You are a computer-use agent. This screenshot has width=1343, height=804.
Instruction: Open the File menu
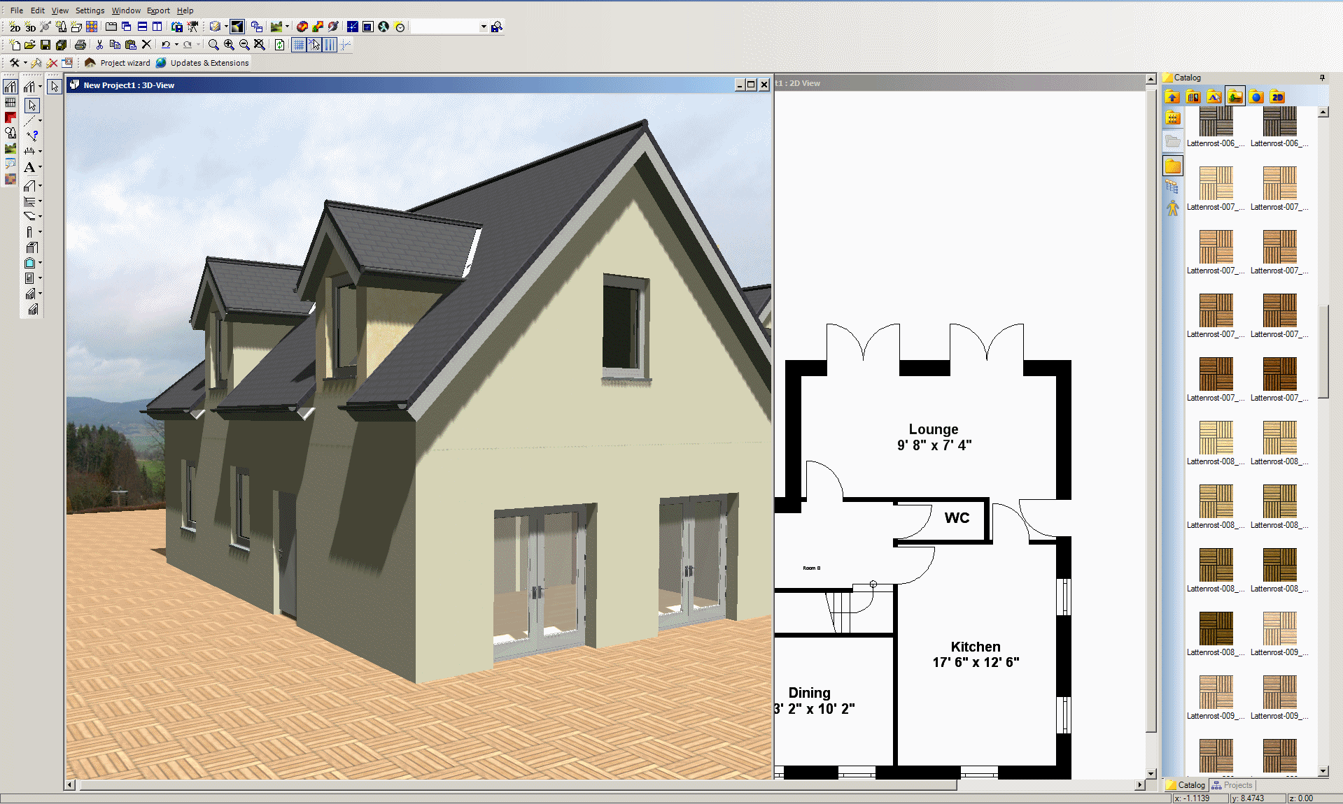tap(17, 10)
